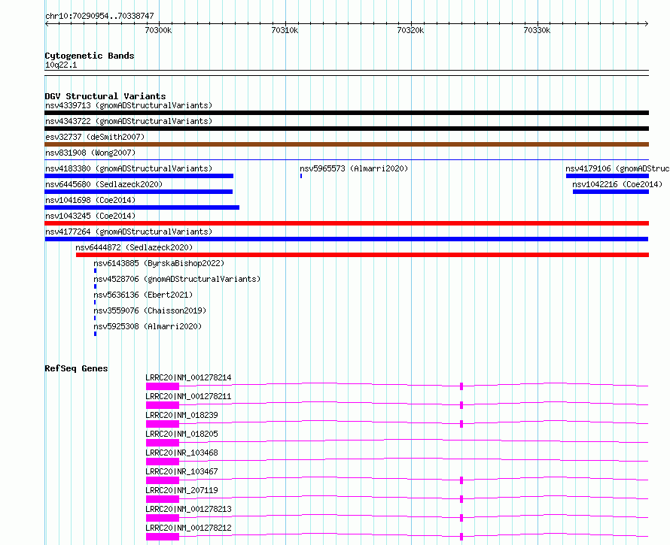Click variant label nsv4343722 (gnomADStructuralVariants)
Viewport: 670px width, 545px height.
click(129, 121)
